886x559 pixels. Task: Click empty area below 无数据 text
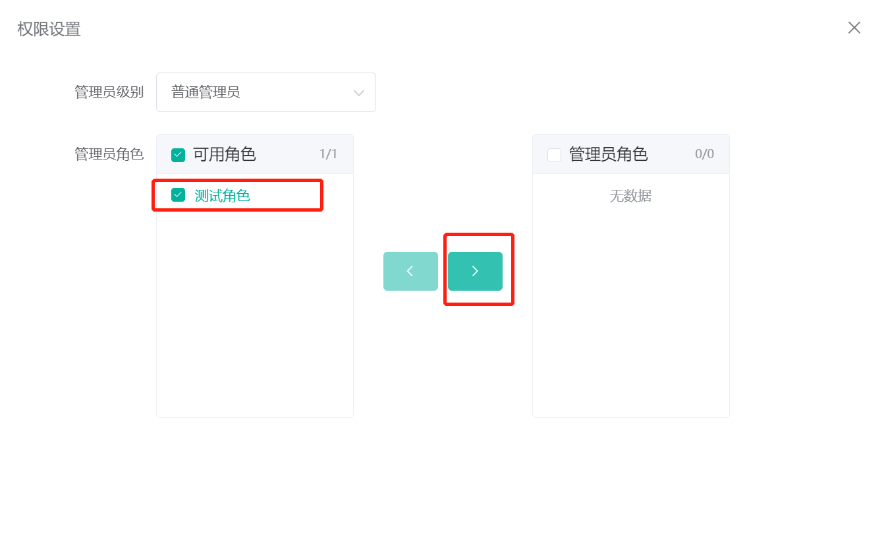(x=630, y=316)
